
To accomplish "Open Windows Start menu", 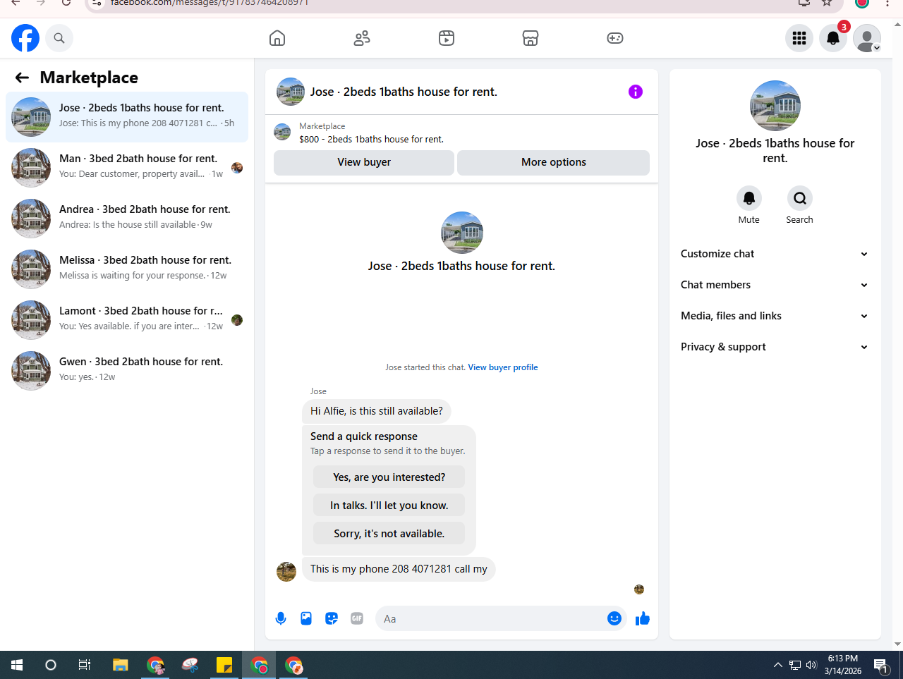I will 17,665.
